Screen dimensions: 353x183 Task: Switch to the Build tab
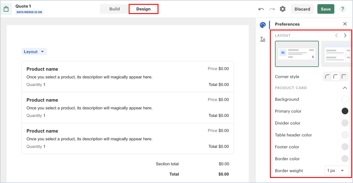pos(114,9)
